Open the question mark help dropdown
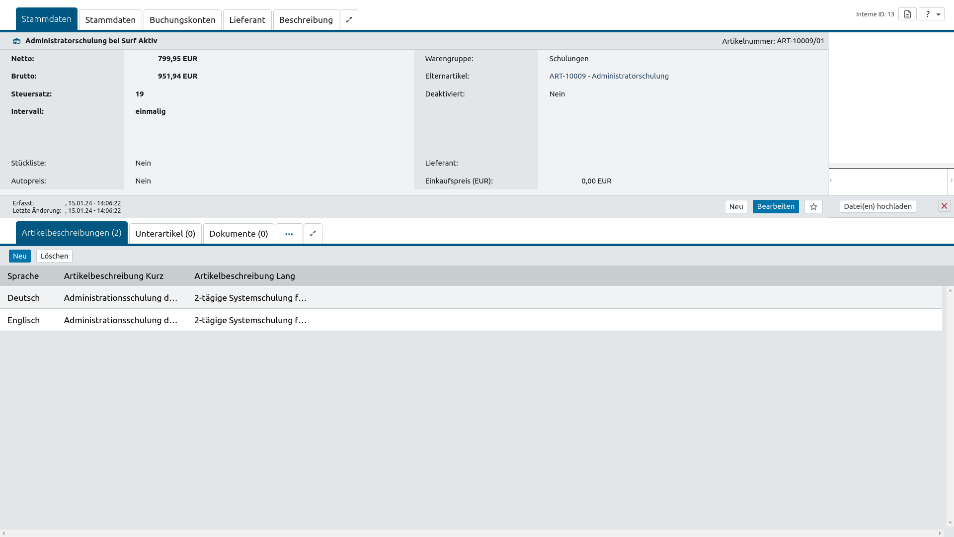The height and width of the screenshot is (537, 954). pyautogui.click(x=931, y=14)
